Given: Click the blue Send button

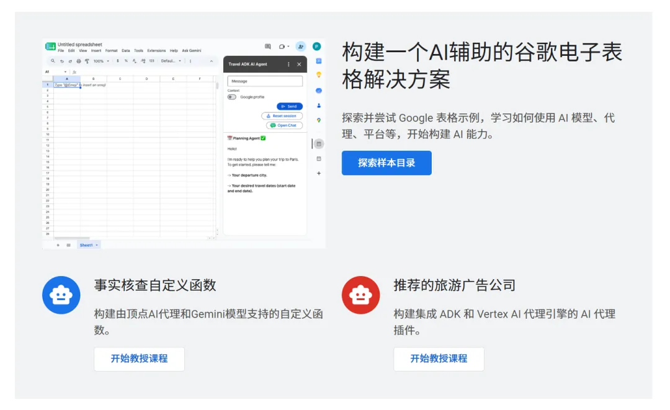Looking at the screenshot, I should [290, 106].
